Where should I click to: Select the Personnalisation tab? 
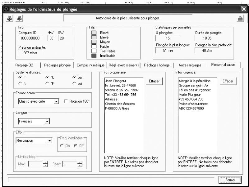tap(223, 65)
